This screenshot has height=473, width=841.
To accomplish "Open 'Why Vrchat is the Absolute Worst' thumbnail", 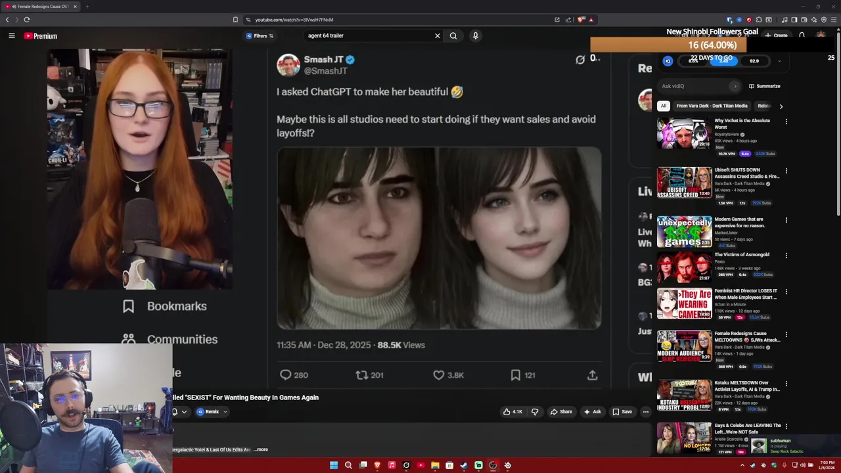I will [684, 133].
